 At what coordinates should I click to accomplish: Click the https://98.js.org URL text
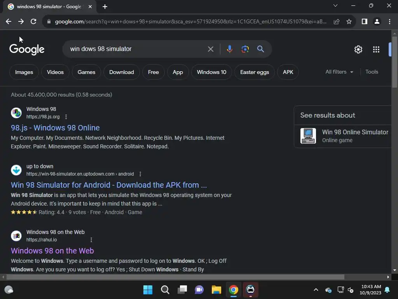pos(43,117)
